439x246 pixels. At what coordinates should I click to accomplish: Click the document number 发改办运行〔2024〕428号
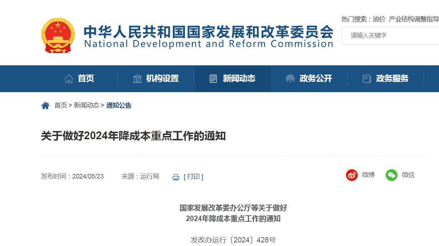(233, 240)
